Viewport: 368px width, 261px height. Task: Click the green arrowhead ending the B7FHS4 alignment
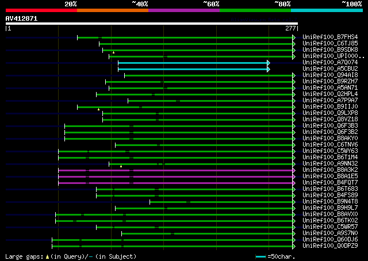tap(294, 37)
